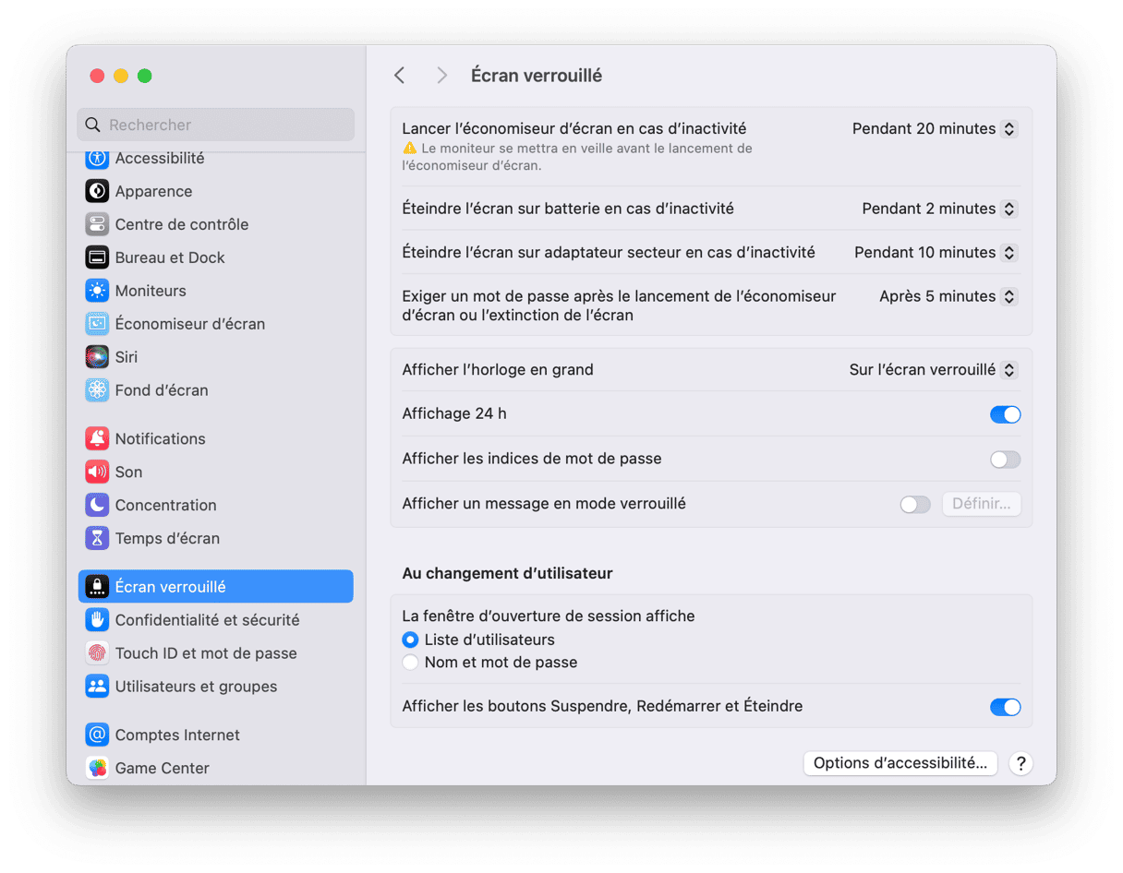The height and width of the screenshot is (873, 1123).
Task: Click the Le moniteur se mettra en veille warning
Action: [x=577, y=157]
